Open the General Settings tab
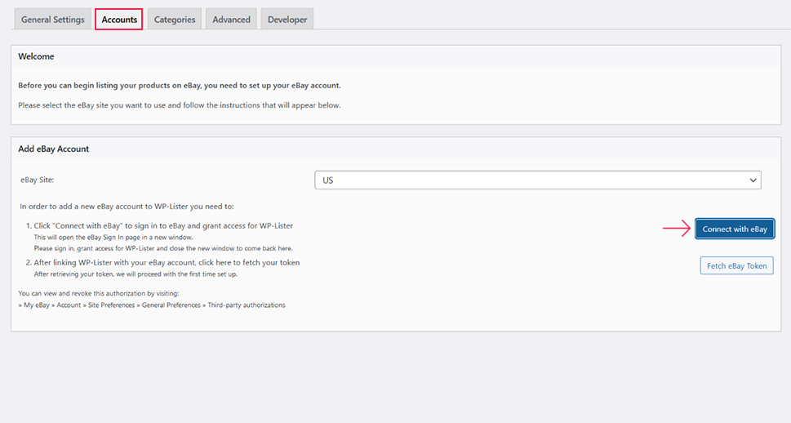791x423 pixels. pos(52,19)
